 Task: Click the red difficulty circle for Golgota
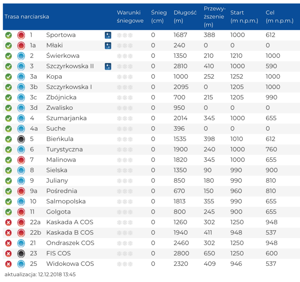21,212
